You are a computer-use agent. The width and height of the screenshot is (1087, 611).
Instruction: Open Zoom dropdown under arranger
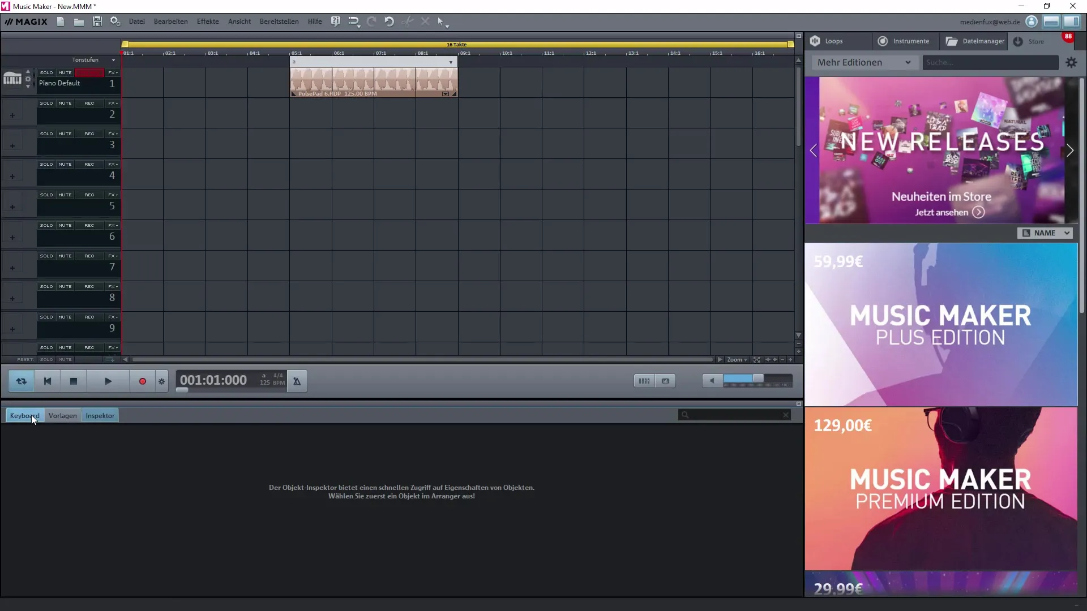pyautogui.click(x=737, y=360)
